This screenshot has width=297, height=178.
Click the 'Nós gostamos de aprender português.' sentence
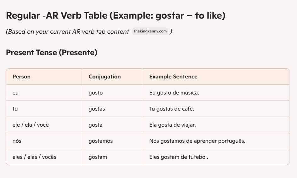click(197, 141)
